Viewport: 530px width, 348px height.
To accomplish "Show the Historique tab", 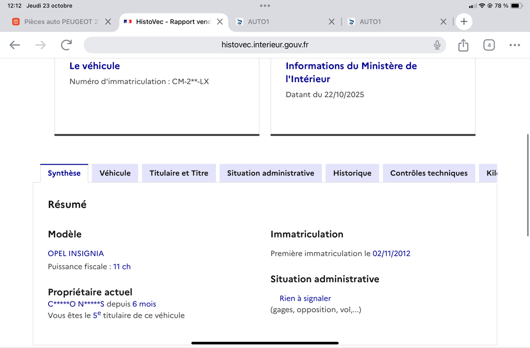I will 352,173.
